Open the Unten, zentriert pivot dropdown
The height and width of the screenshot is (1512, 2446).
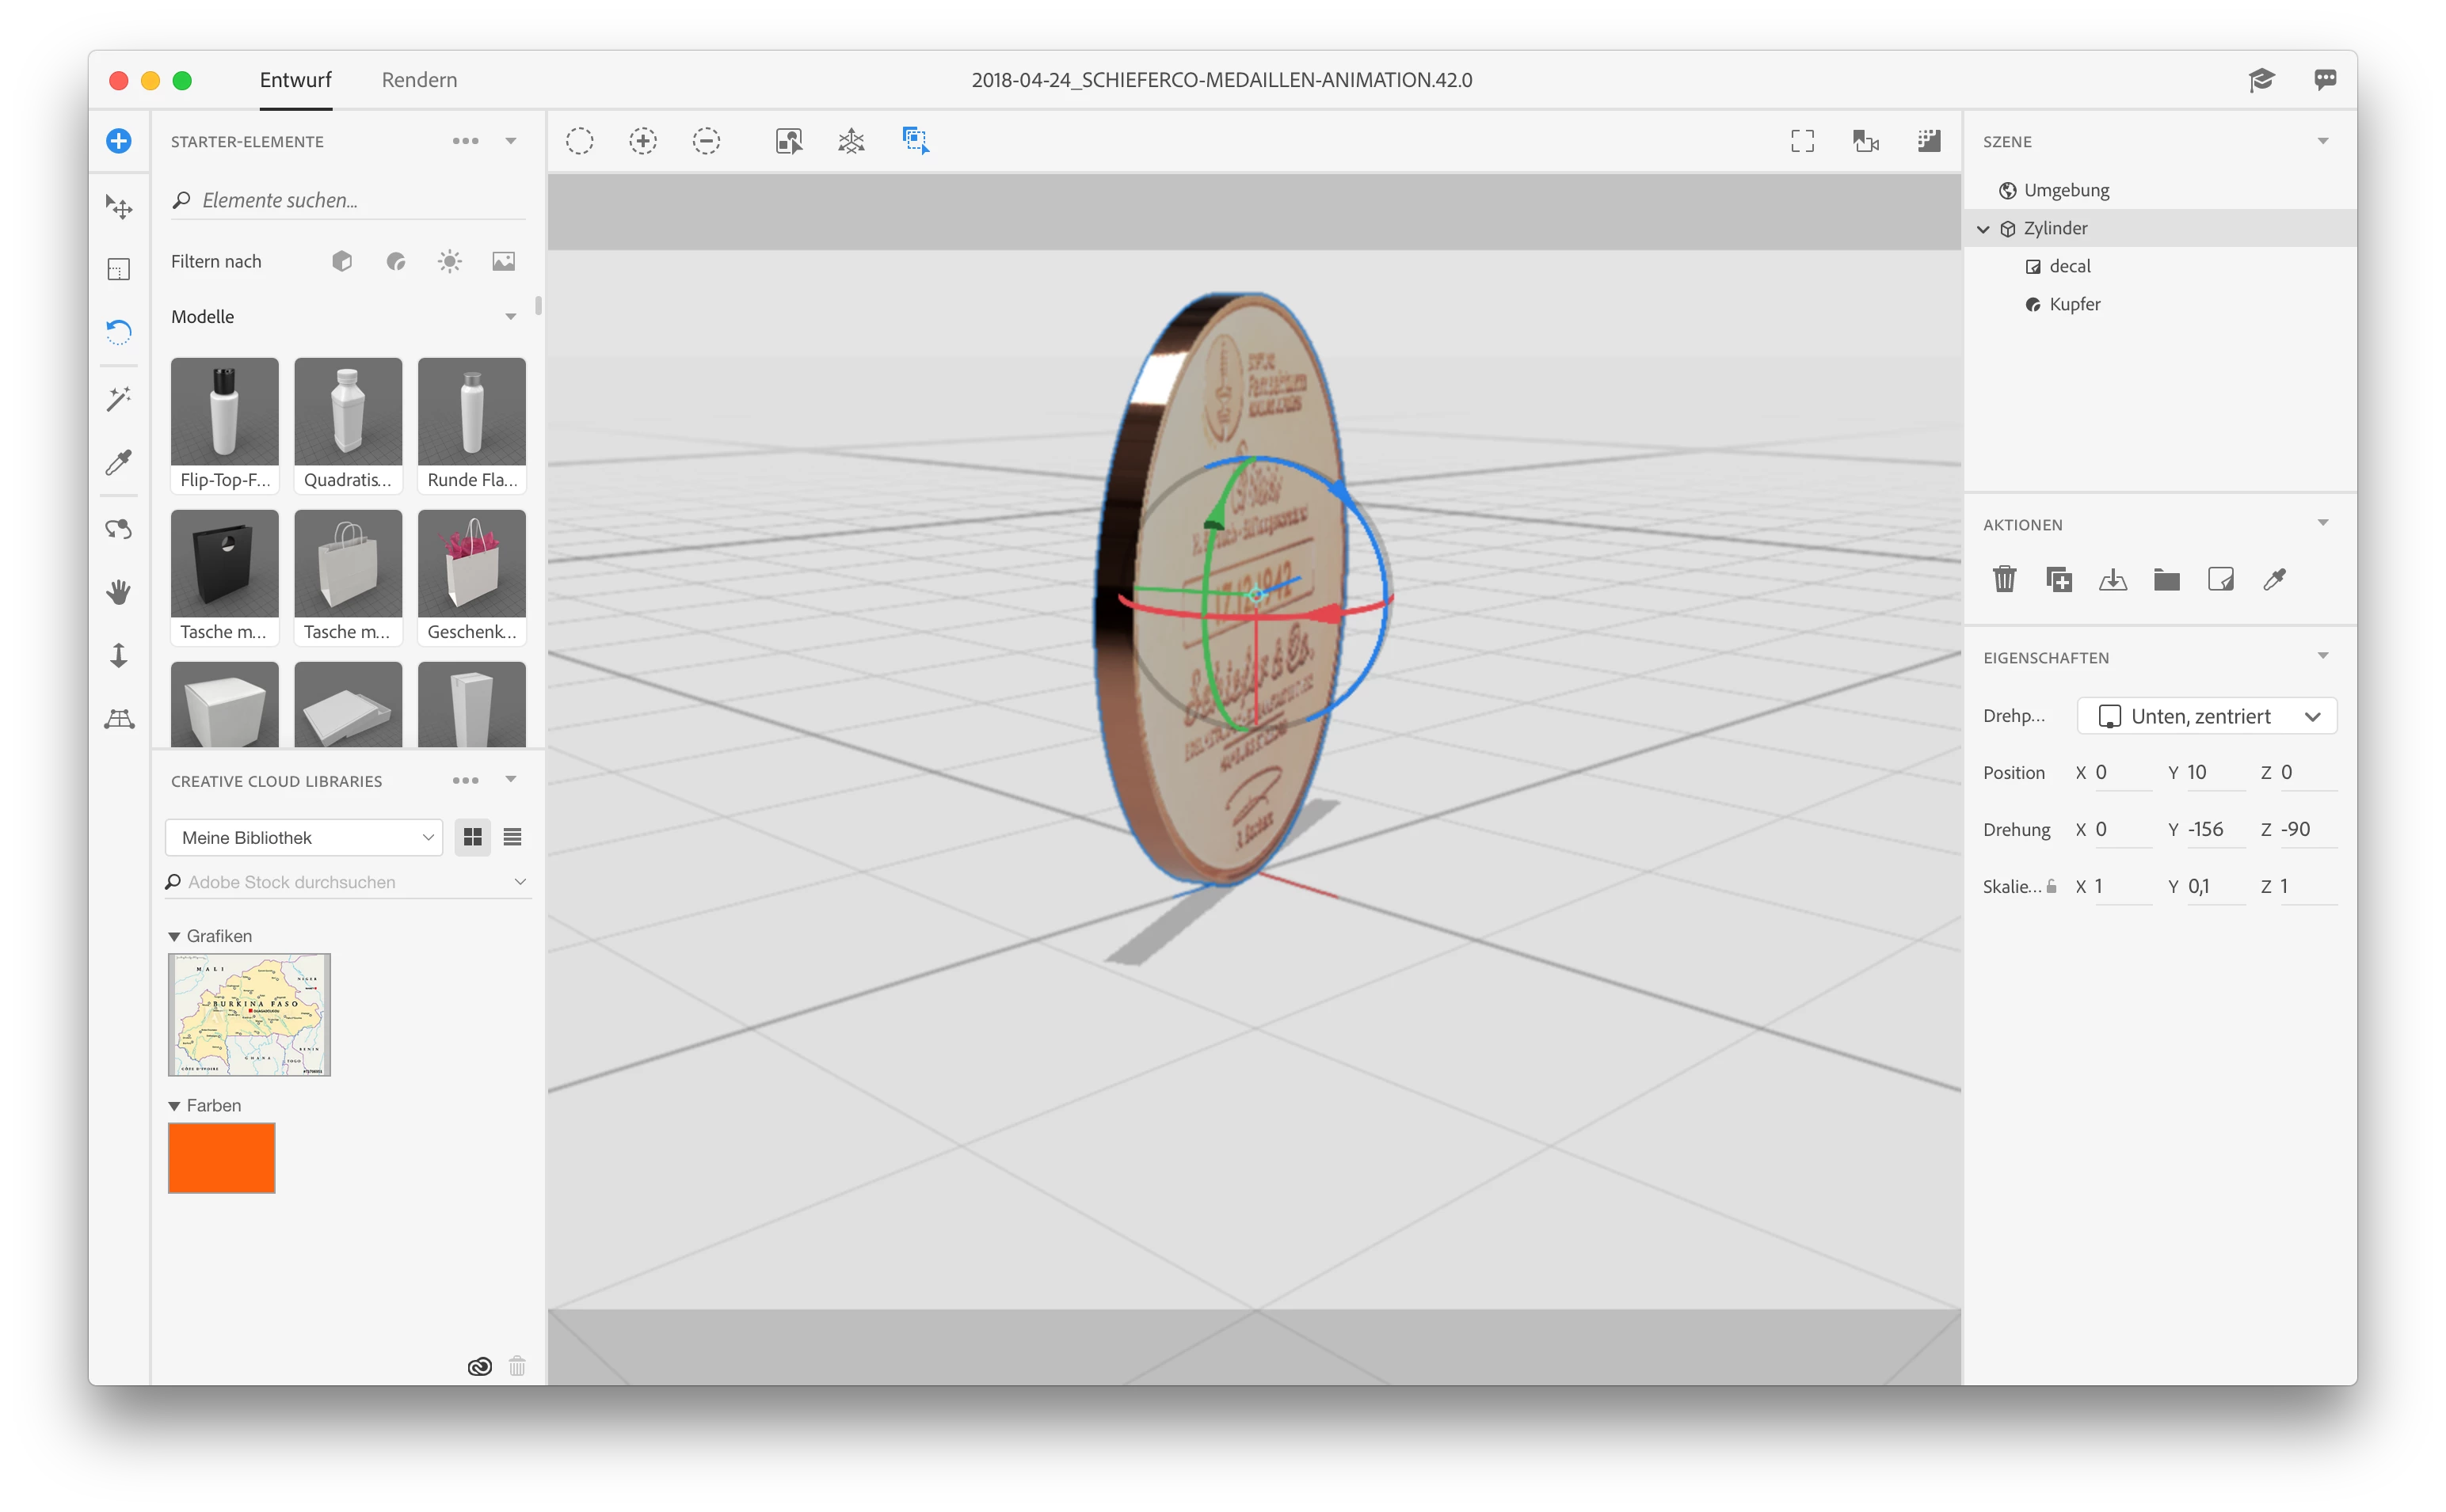coord(2206,716)
